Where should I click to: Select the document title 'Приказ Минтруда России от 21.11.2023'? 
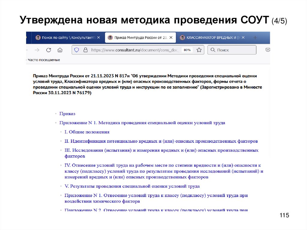click(x=148, y=84)
